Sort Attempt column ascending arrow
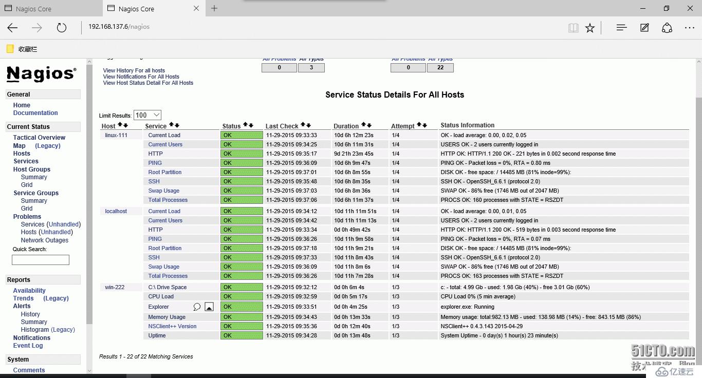This screenshot has height=378, width=702. pyautogui.click(x=419, y=125)
